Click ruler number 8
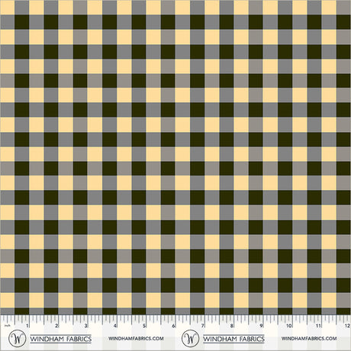The height and width of the screenshot is (351, 351). click(x=232, y=326)
